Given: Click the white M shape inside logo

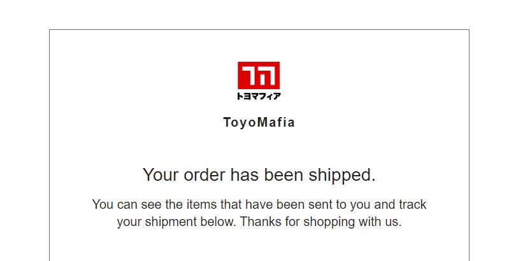Looking at the screenshot, I should coord(266,76).
